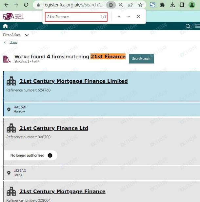
Task: Go to the FCA register home icon
Action: pos(5,26)
